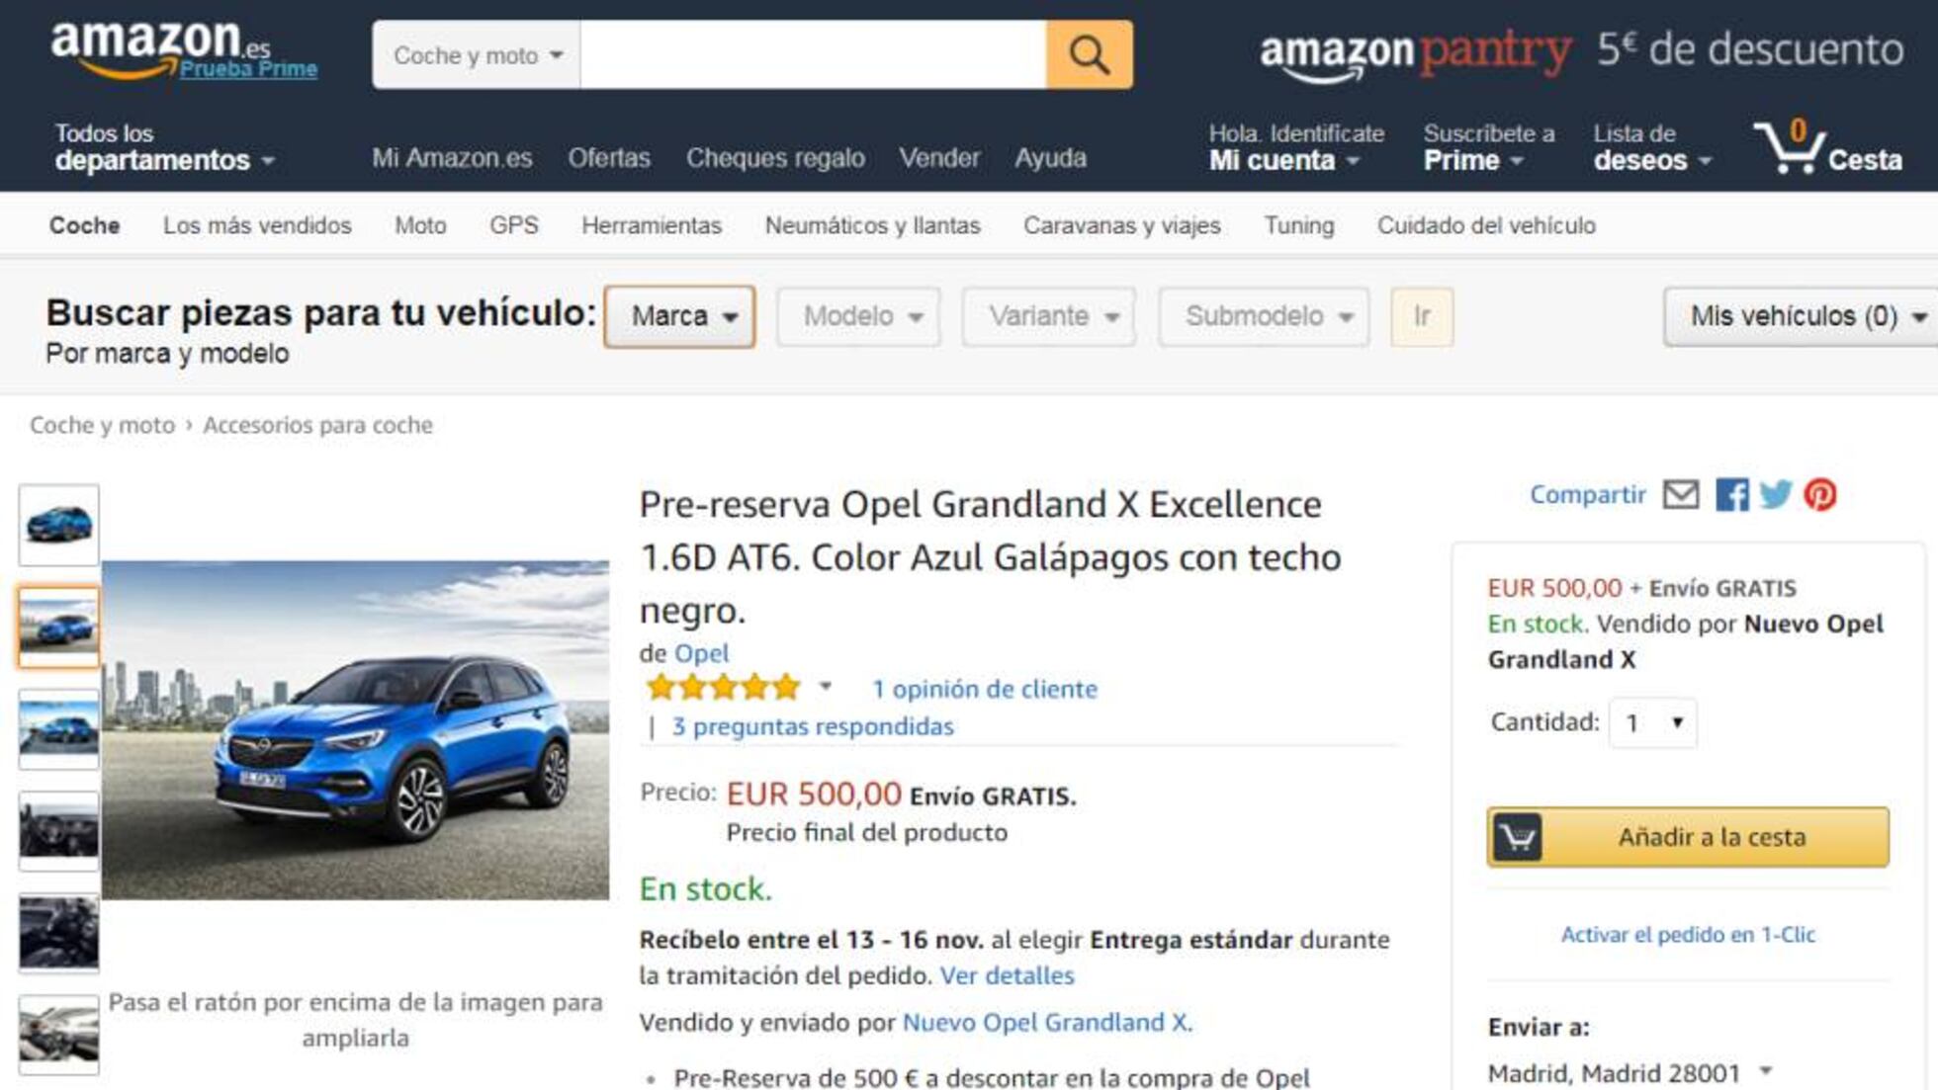
Task: Open the five-star rating breakdown arrow
Action: click(826, 686)
